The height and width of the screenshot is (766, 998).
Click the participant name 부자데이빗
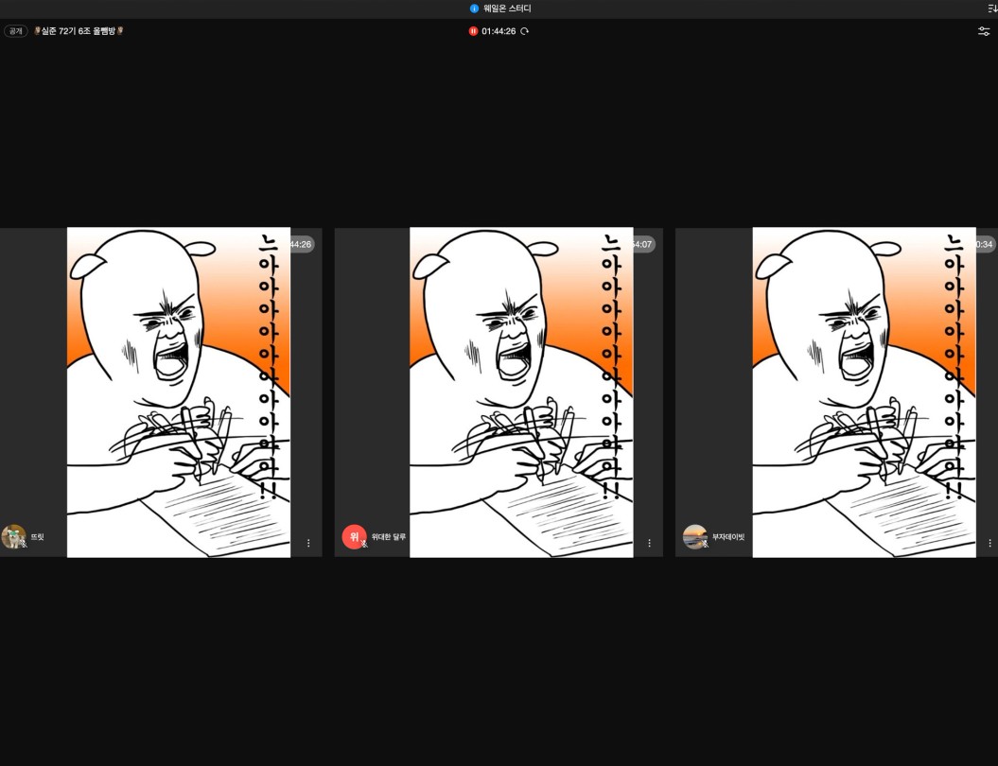(x=728, y=537)
